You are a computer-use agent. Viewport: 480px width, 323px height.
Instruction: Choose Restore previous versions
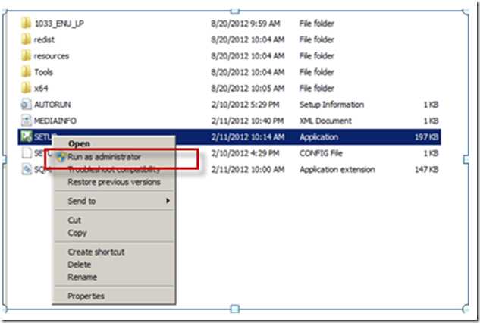[114, 182]
